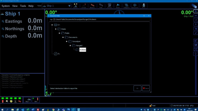
Task: Select the 3631 beacon tile at bottom
Action: [x=36, y=100]
